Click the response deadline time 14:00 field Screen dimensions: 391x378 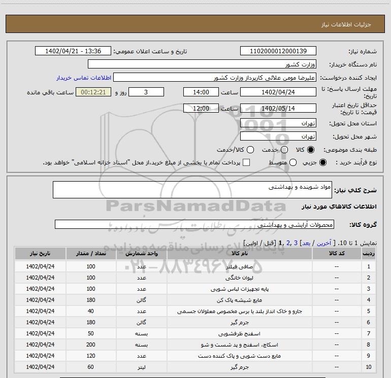coord(201,92)
